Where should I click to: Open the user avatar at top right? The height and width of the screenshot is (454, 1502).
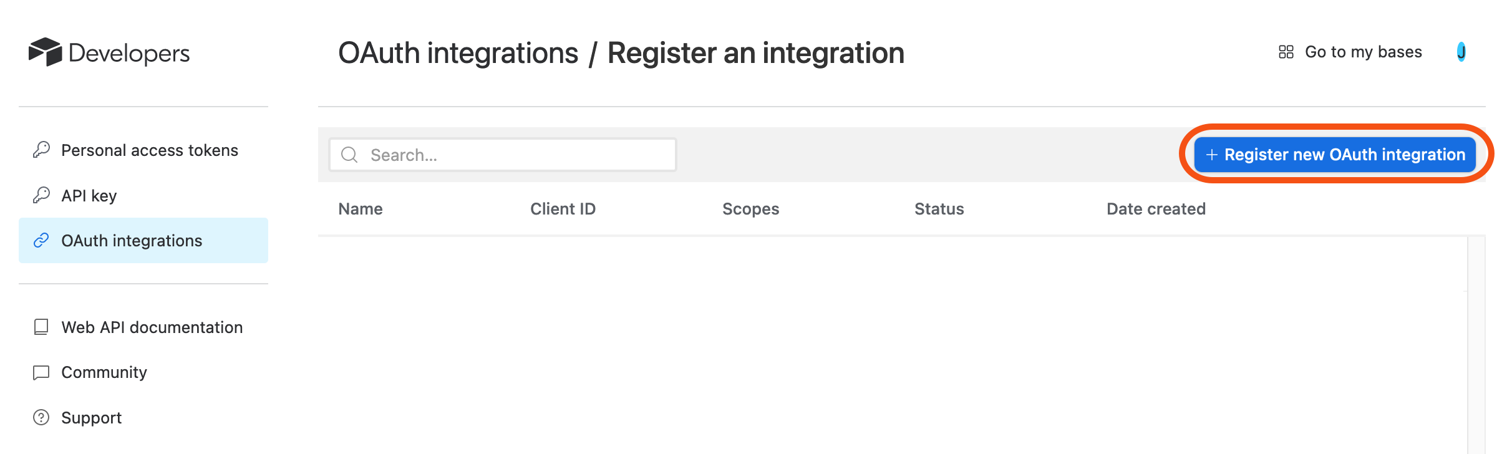[1461, 52]
